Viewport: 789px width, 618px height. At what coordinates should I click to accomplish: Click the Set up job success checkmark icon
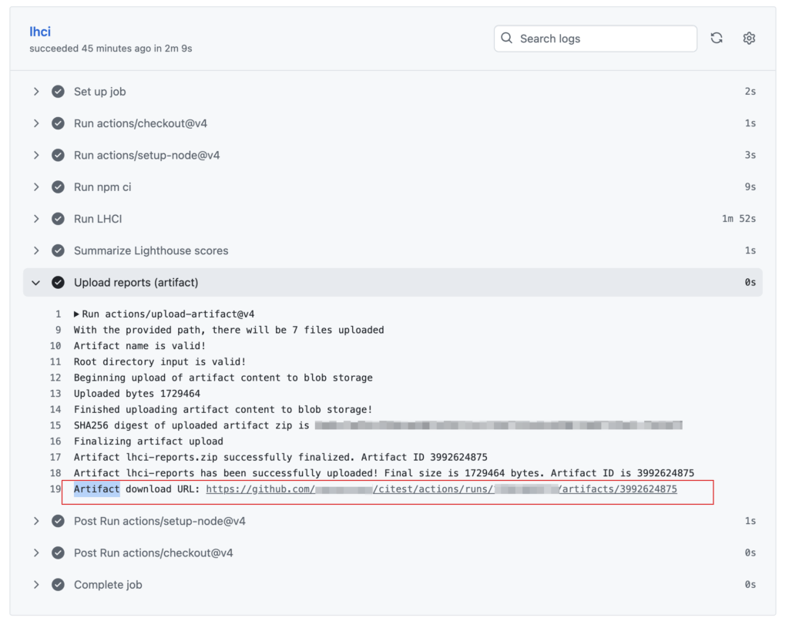click(58, 92)
